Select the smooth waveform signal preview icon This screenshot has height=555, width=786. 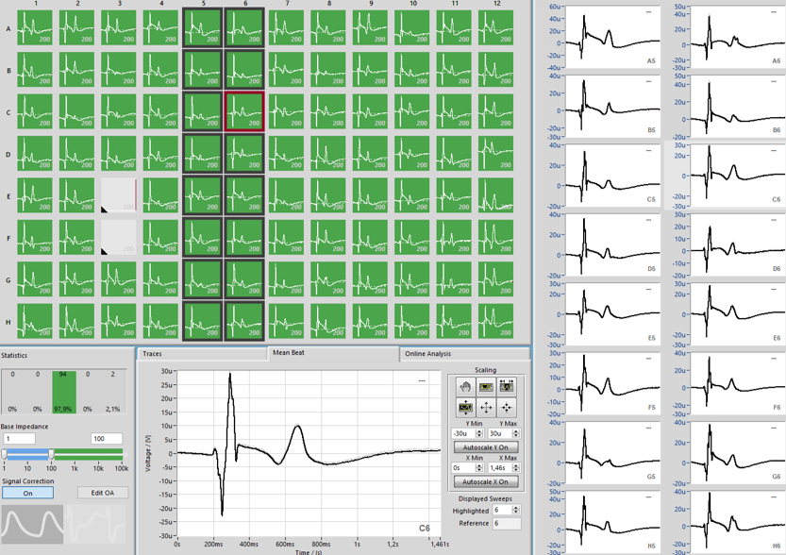point(32,525)
